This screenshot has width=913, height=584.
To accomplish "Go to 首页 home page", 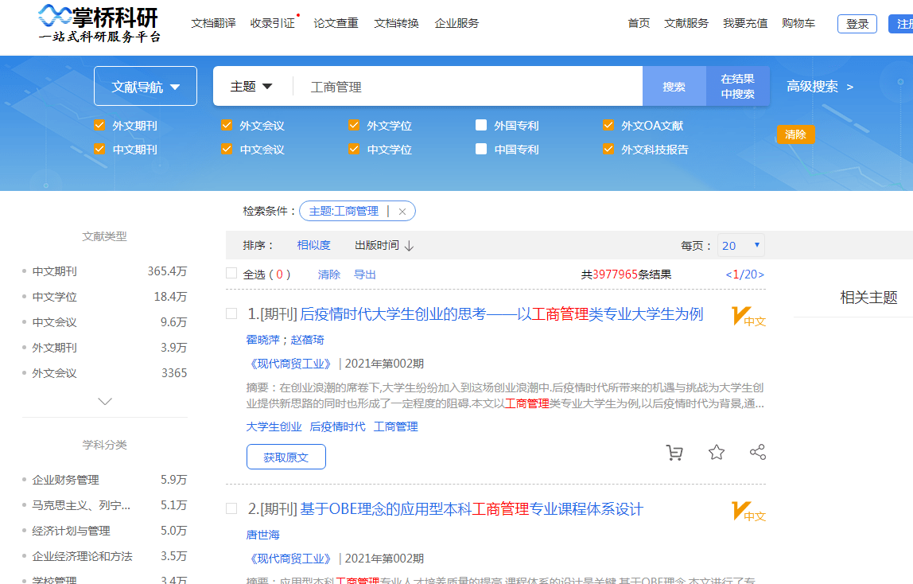I will pyautogui.click(x=639, y=23).
